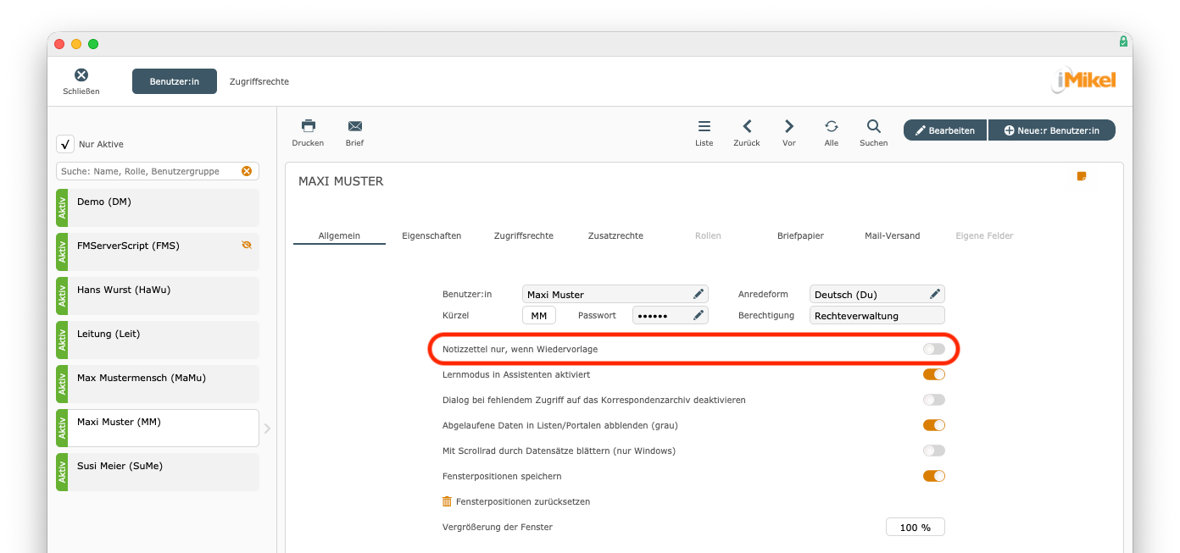Edit Anredeform pencil icon
Screen dimensions: 1180x553
pos(935,294)
